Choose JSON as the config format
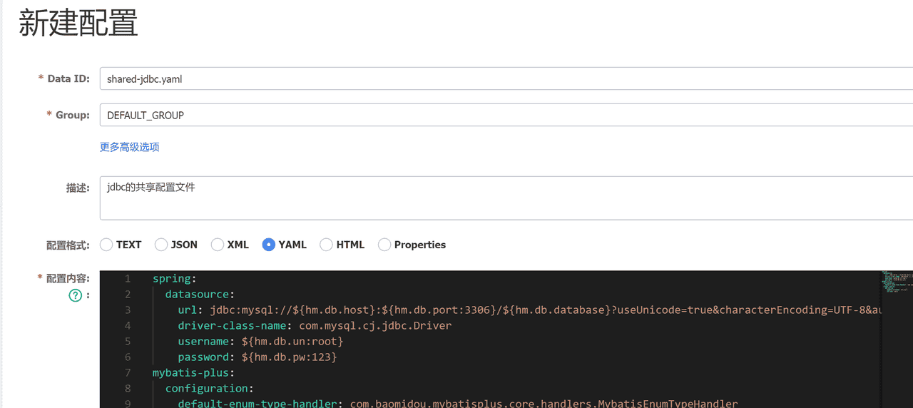The height and width of the screenshot is (408, 913). pos(161,245)
